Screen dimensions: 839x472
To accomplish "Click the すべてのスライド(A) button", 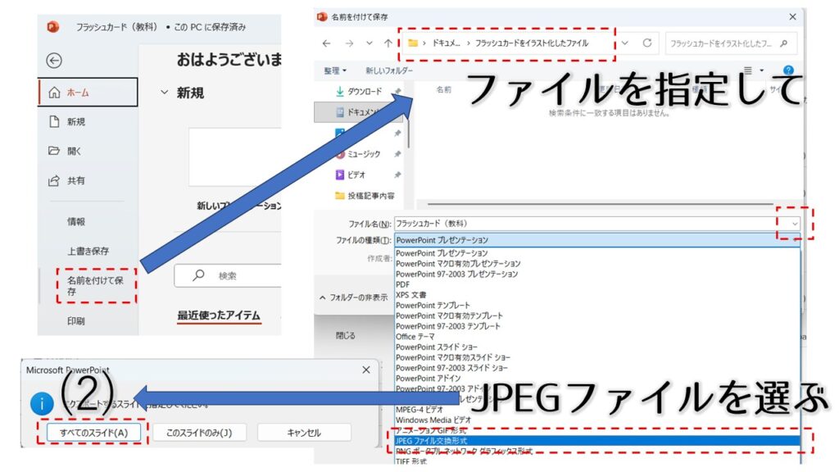I will (x=93, y=433).
